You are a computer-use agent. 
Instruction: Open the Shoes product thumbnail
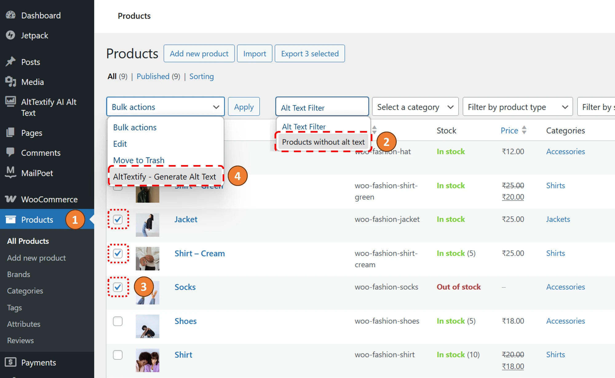(147, 326)
